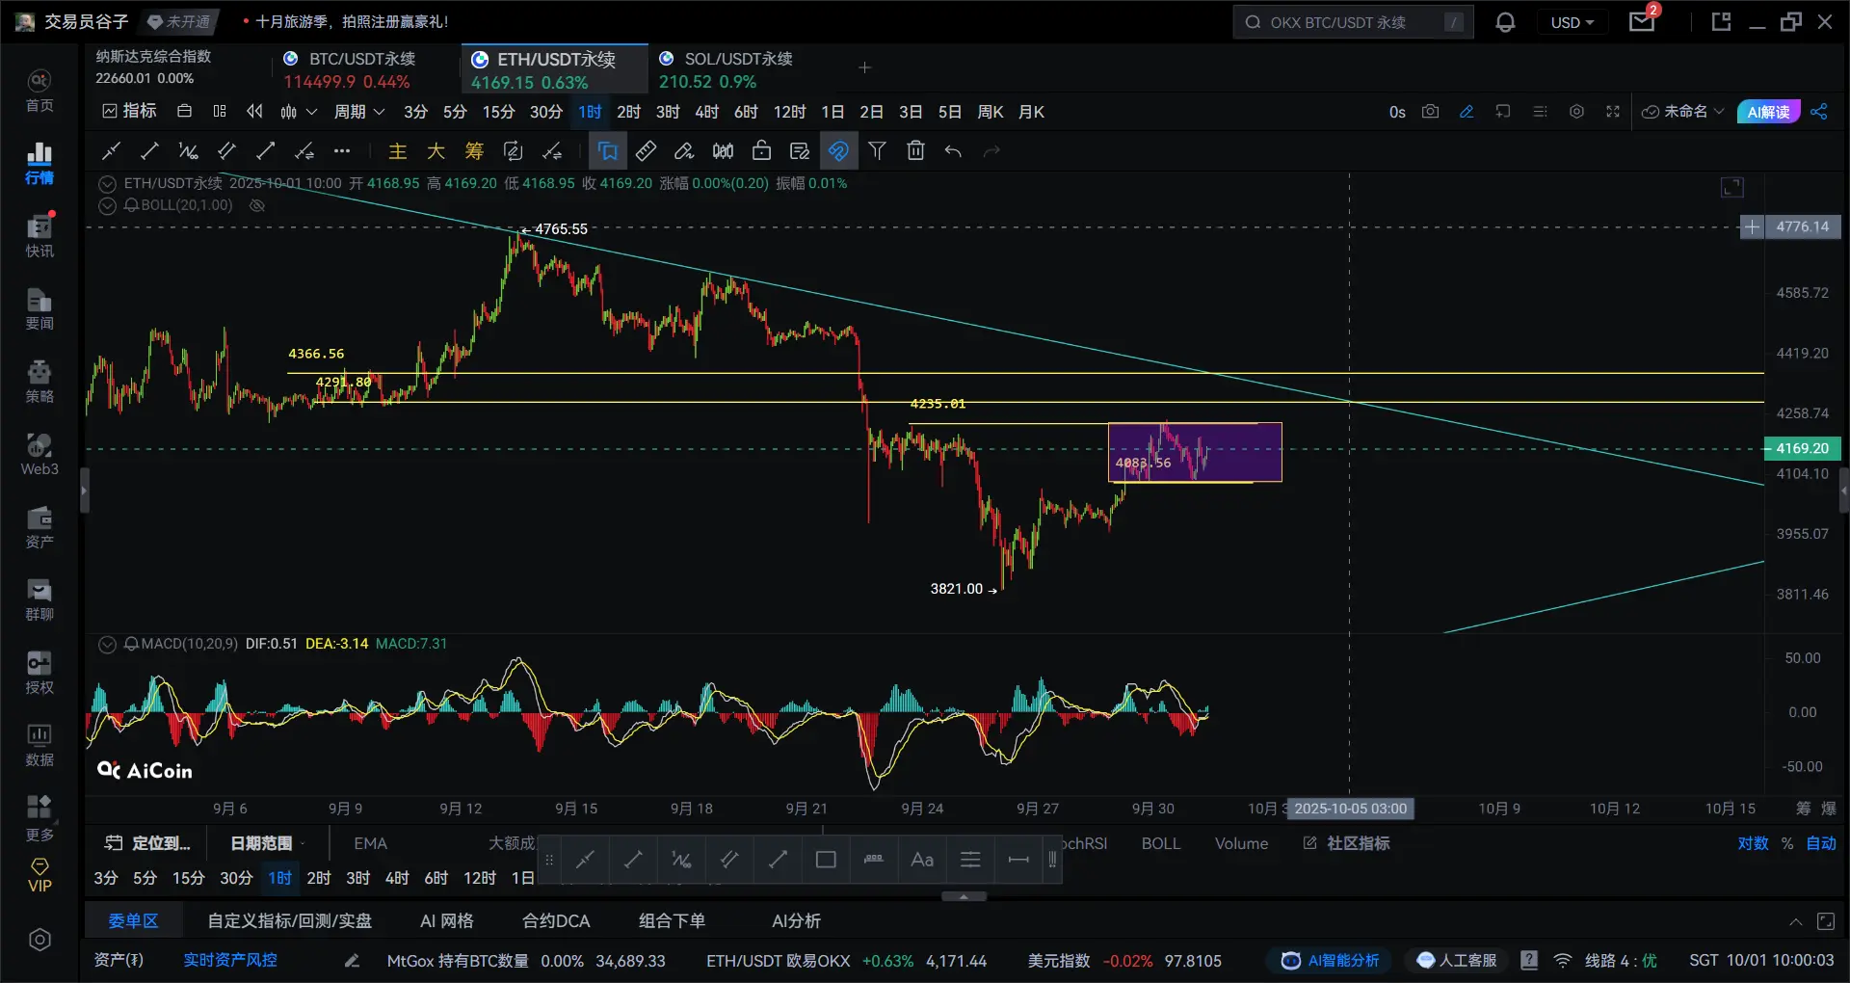The width and height of the screenshot is (1850, 983).
Task: Expand the 未命名 layout dropdown
Action: point(1682,112)
